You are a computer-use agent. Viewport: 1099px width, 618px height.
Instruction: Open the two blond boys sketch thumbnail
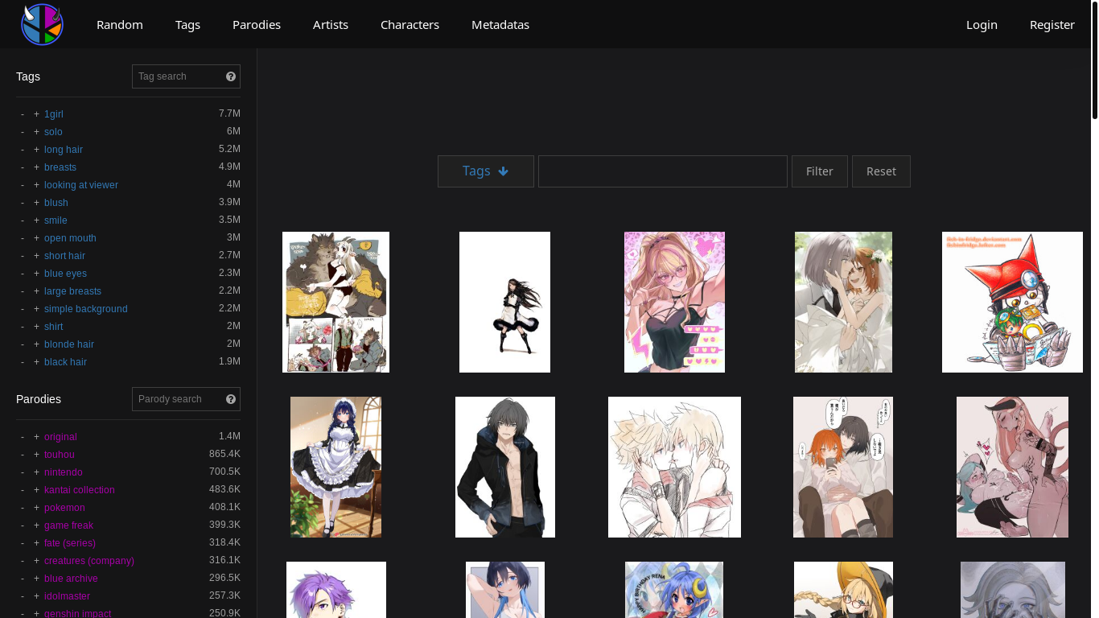[674, 467]
